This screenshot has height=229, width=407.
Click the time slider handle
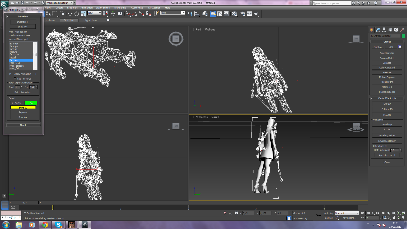coord(25,202)
